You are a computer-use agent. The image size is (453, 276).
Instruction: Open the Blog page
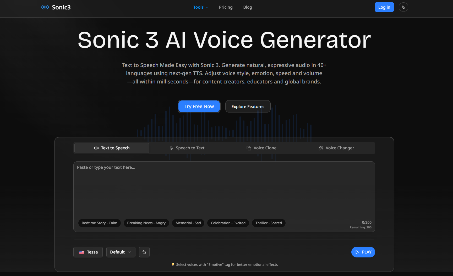click(x=247, y=7)
